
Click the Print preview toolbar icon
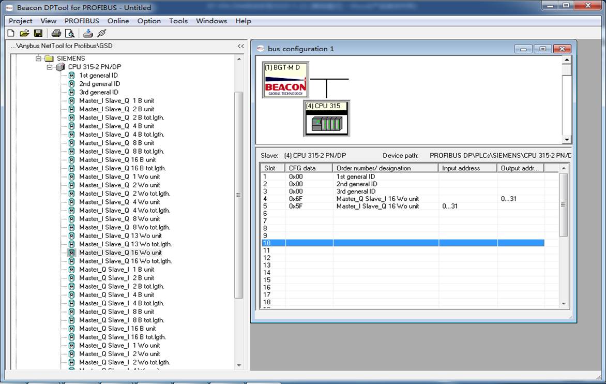[70, 33]
